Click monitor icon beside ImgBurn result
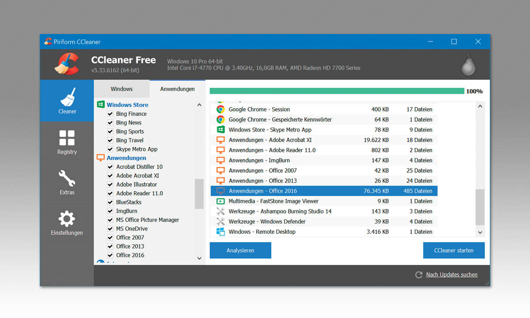Screen dimensions: 530x318 coord(220,160)
